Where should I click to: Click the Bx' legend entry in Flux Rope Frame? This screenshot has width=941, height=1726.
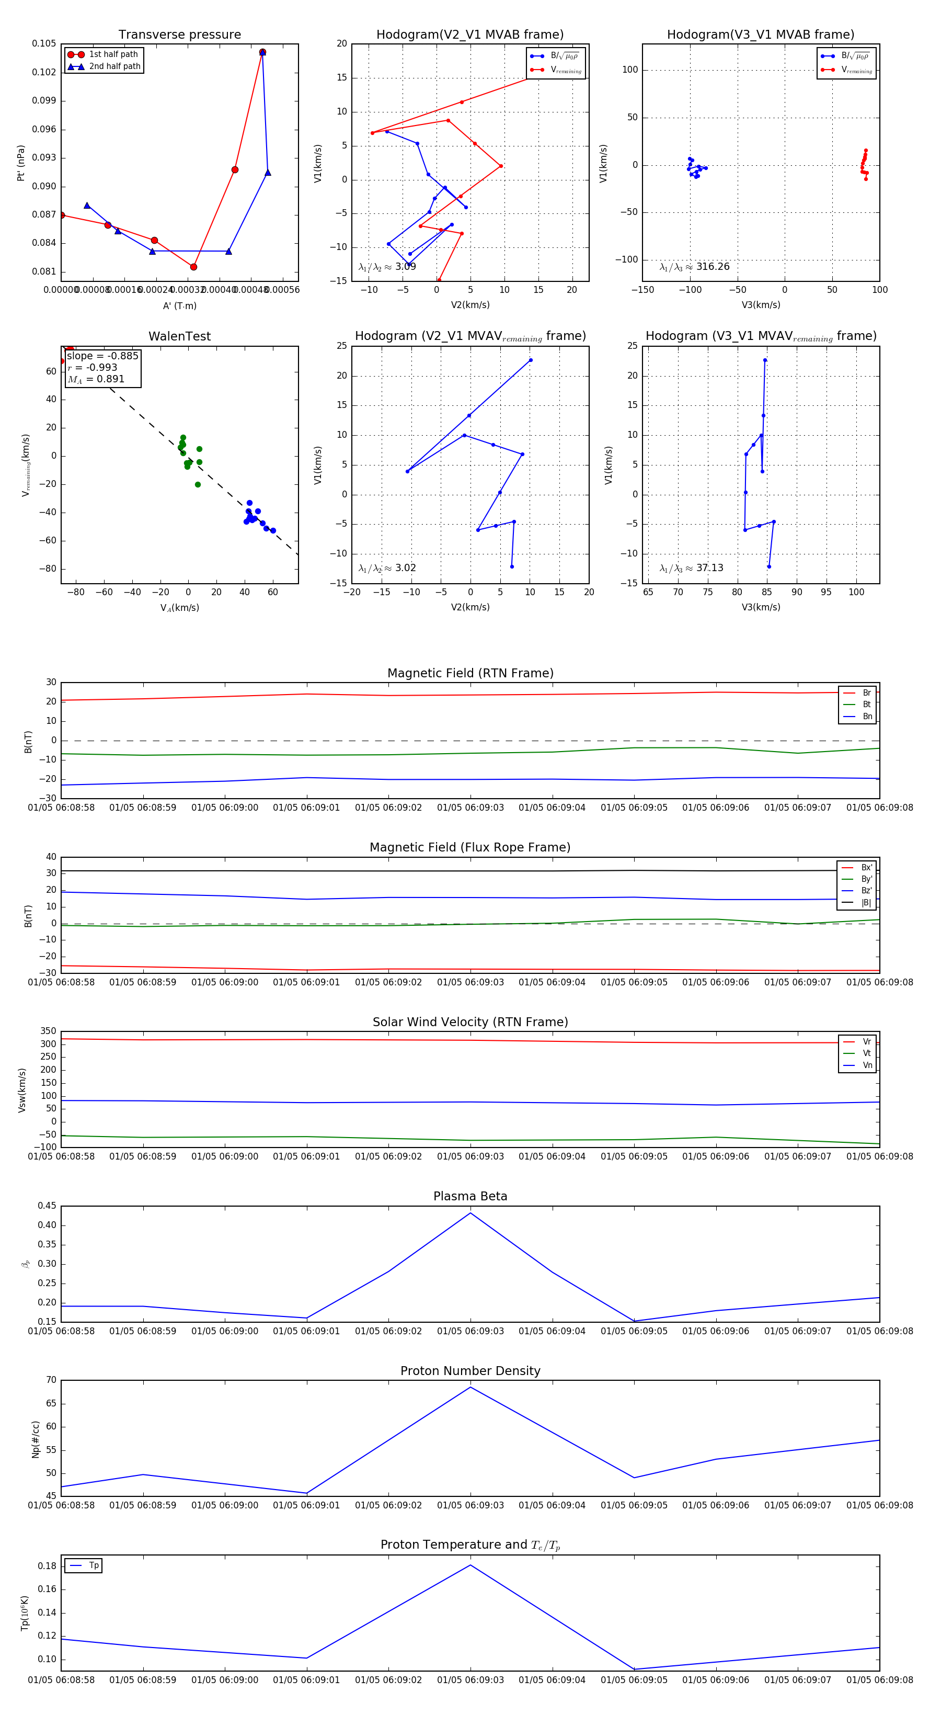pos(857,868)
